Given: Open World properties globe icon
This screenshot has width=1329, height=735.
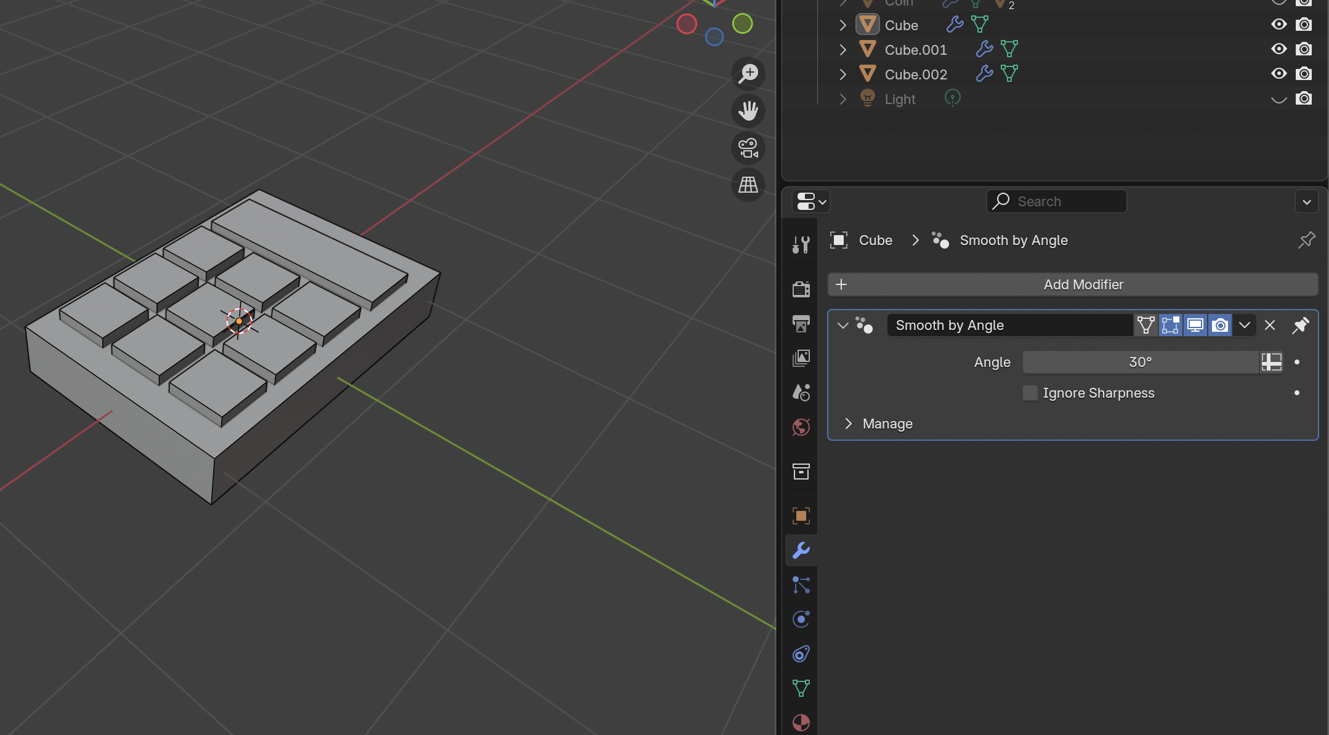Looking at the screenshot, I should 801,427.
